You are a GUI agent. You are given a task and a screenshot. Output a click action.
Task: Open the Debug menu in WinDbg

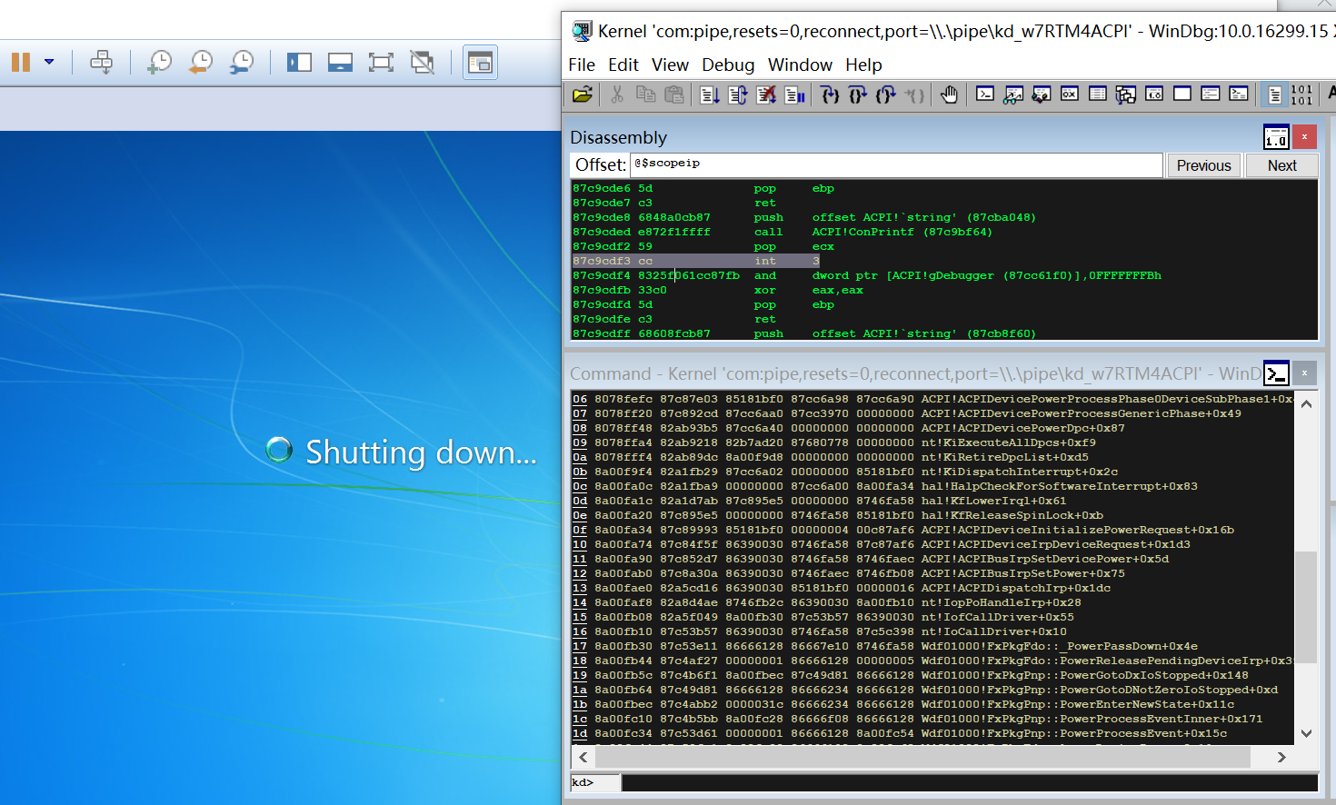pyautogui.click(x=728, y=65)
